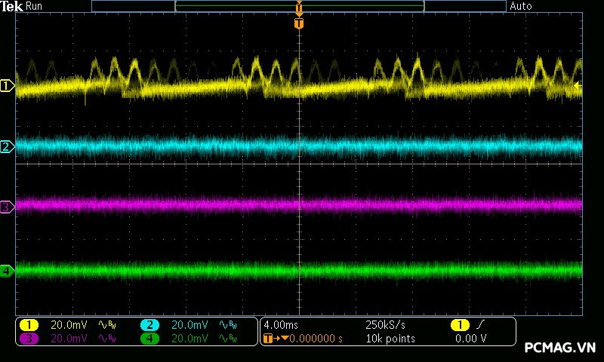Click the Run acquisition status
604x362 pixels.
point(34,6)
